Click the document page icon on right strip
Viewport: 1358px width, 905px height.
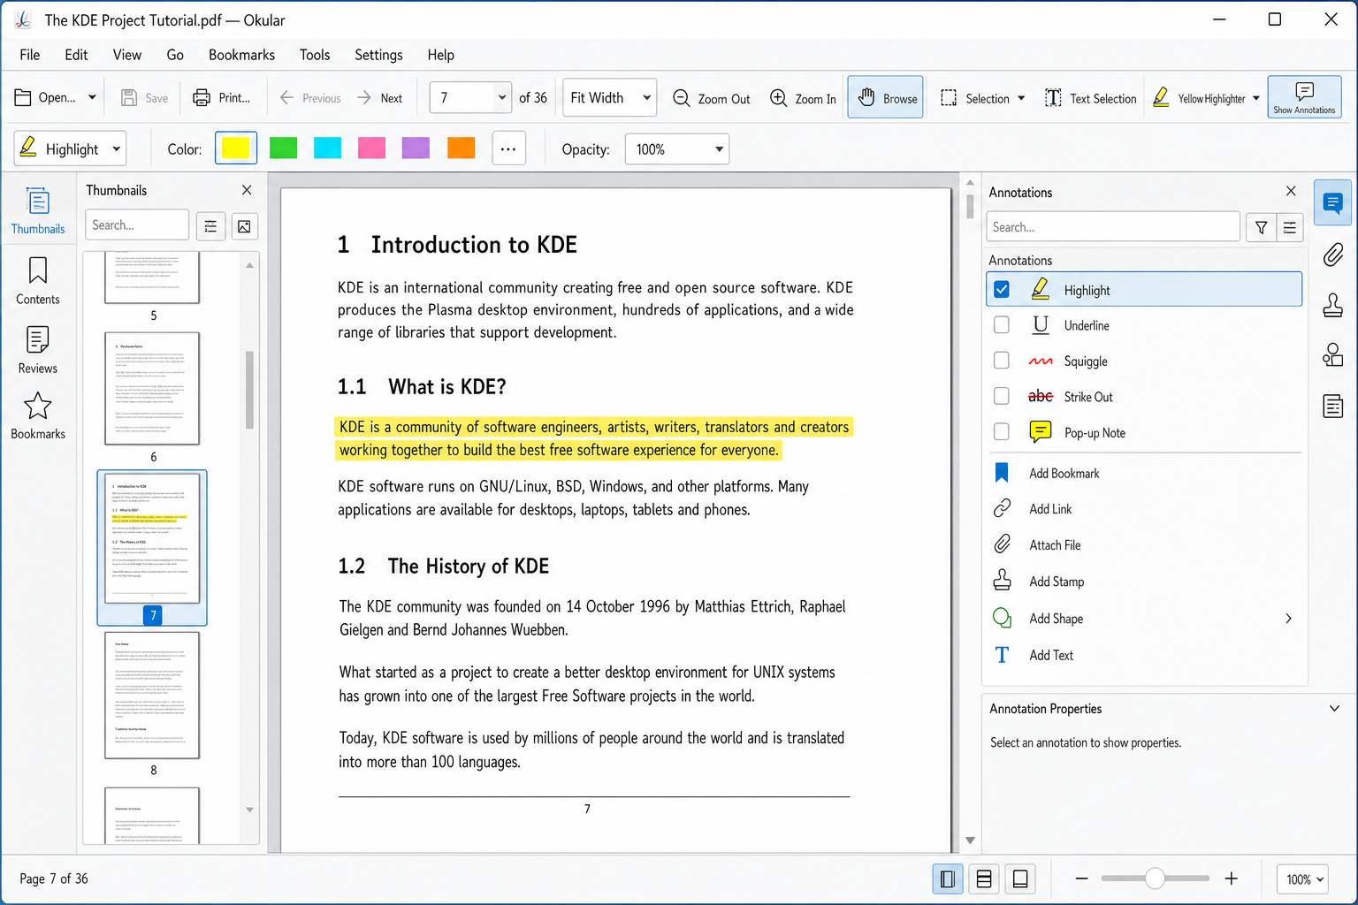(x=1333, y=407)
